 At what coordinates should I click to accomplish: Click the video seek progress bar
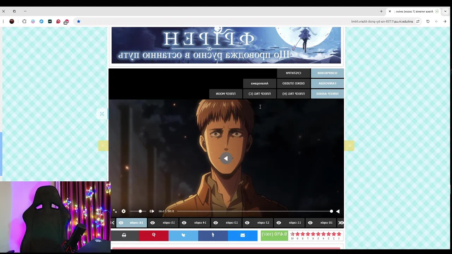(255, 211)
